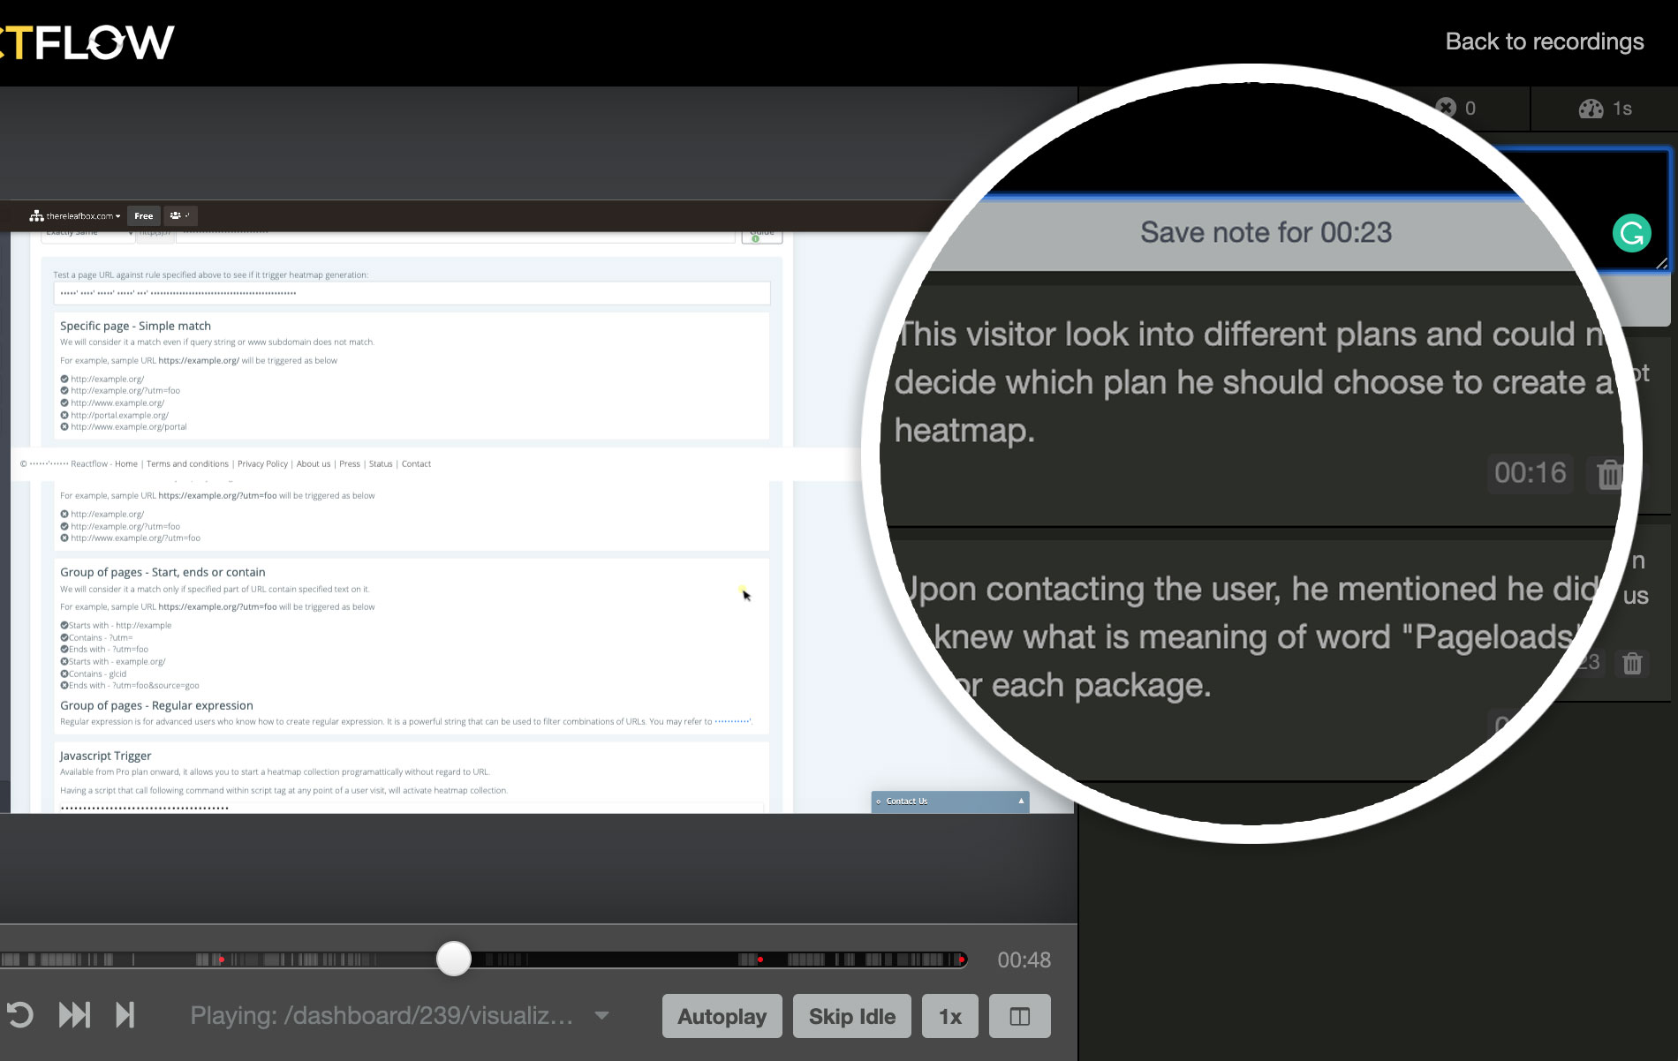Open the errors tab showing 0

[1455, 108]
